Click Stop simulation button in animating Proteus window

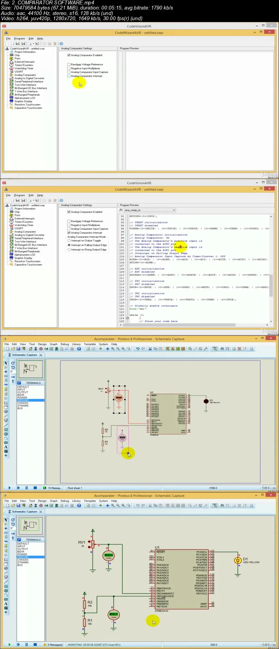pos(35,645)
